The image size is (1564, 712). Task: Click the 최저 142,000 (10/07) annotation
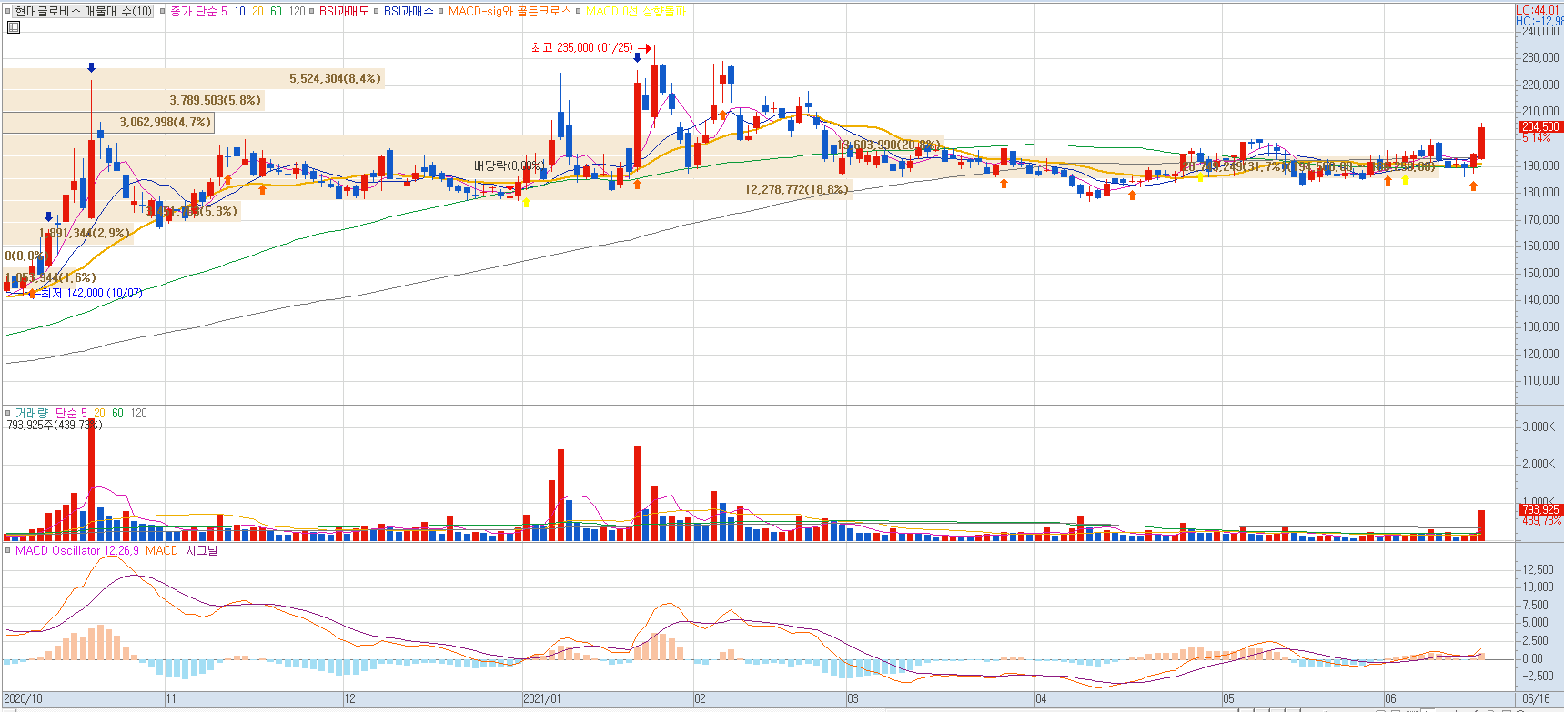pos(92,293)
